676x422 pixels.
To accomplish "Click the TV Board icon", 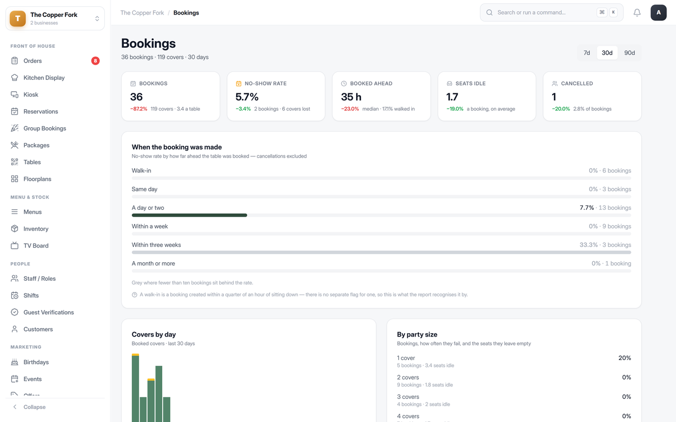I will pyautogui.click(x=15, y=246).
